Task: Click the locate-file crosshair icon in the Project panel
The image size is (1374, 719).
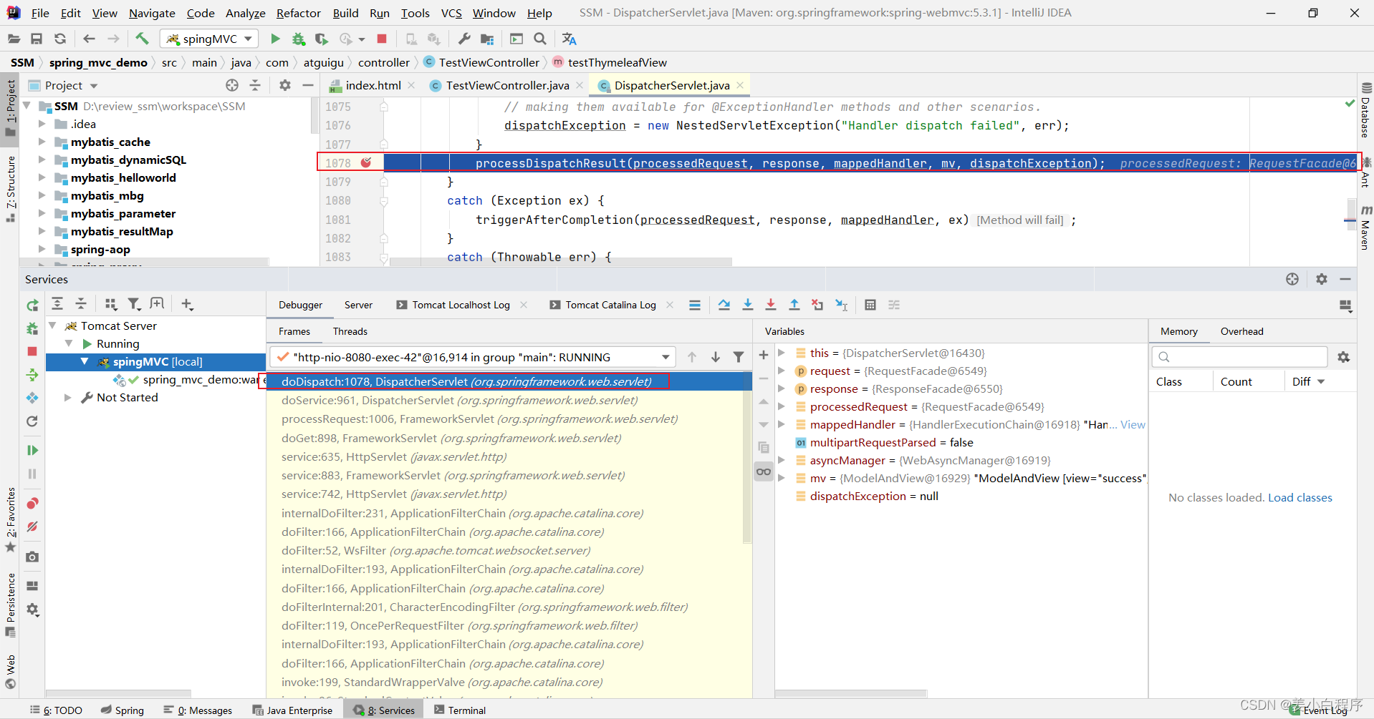Action: tap(232, 85)
